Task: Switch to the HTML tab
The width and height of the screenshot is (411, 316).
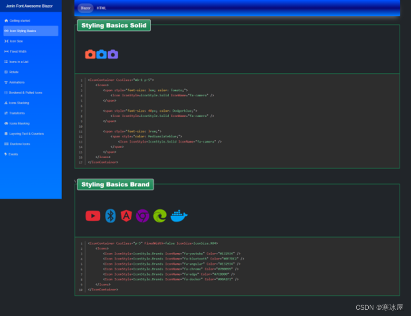Action: click(x=101, y=8)
